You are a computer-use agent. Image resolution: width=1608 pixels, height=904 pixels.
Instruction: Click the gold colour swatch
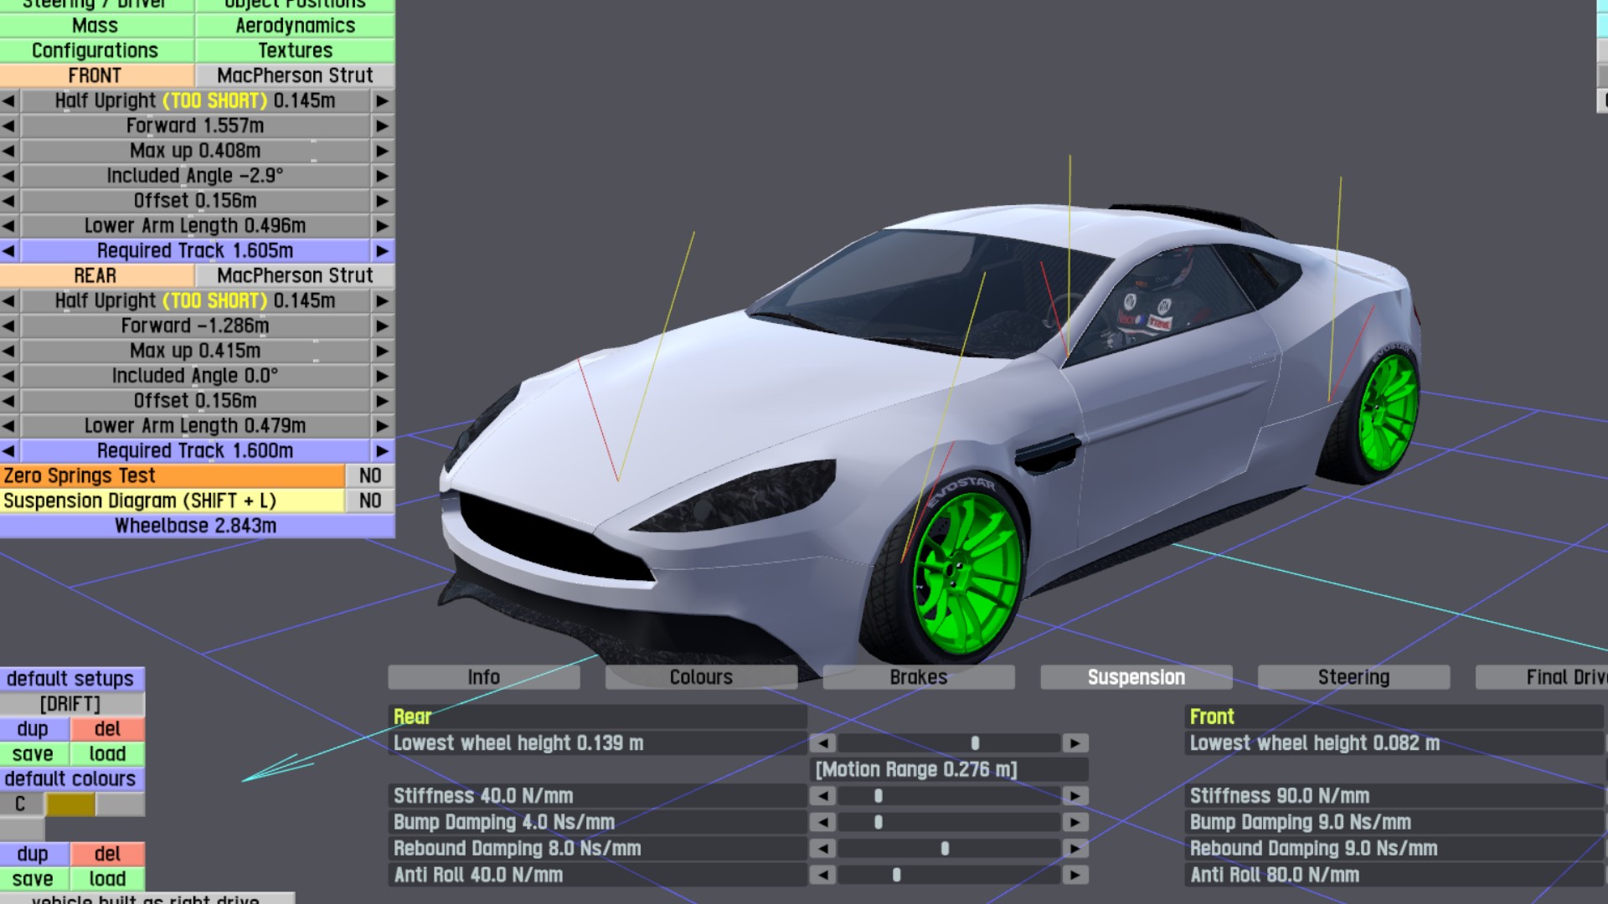pyautogui.click(x=70, y=804)
